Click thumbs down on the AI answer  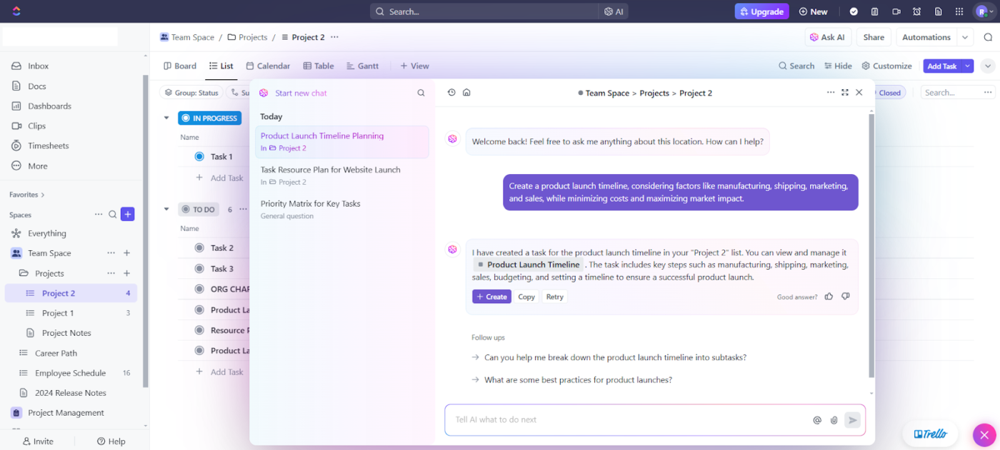(x=846, y=297)
